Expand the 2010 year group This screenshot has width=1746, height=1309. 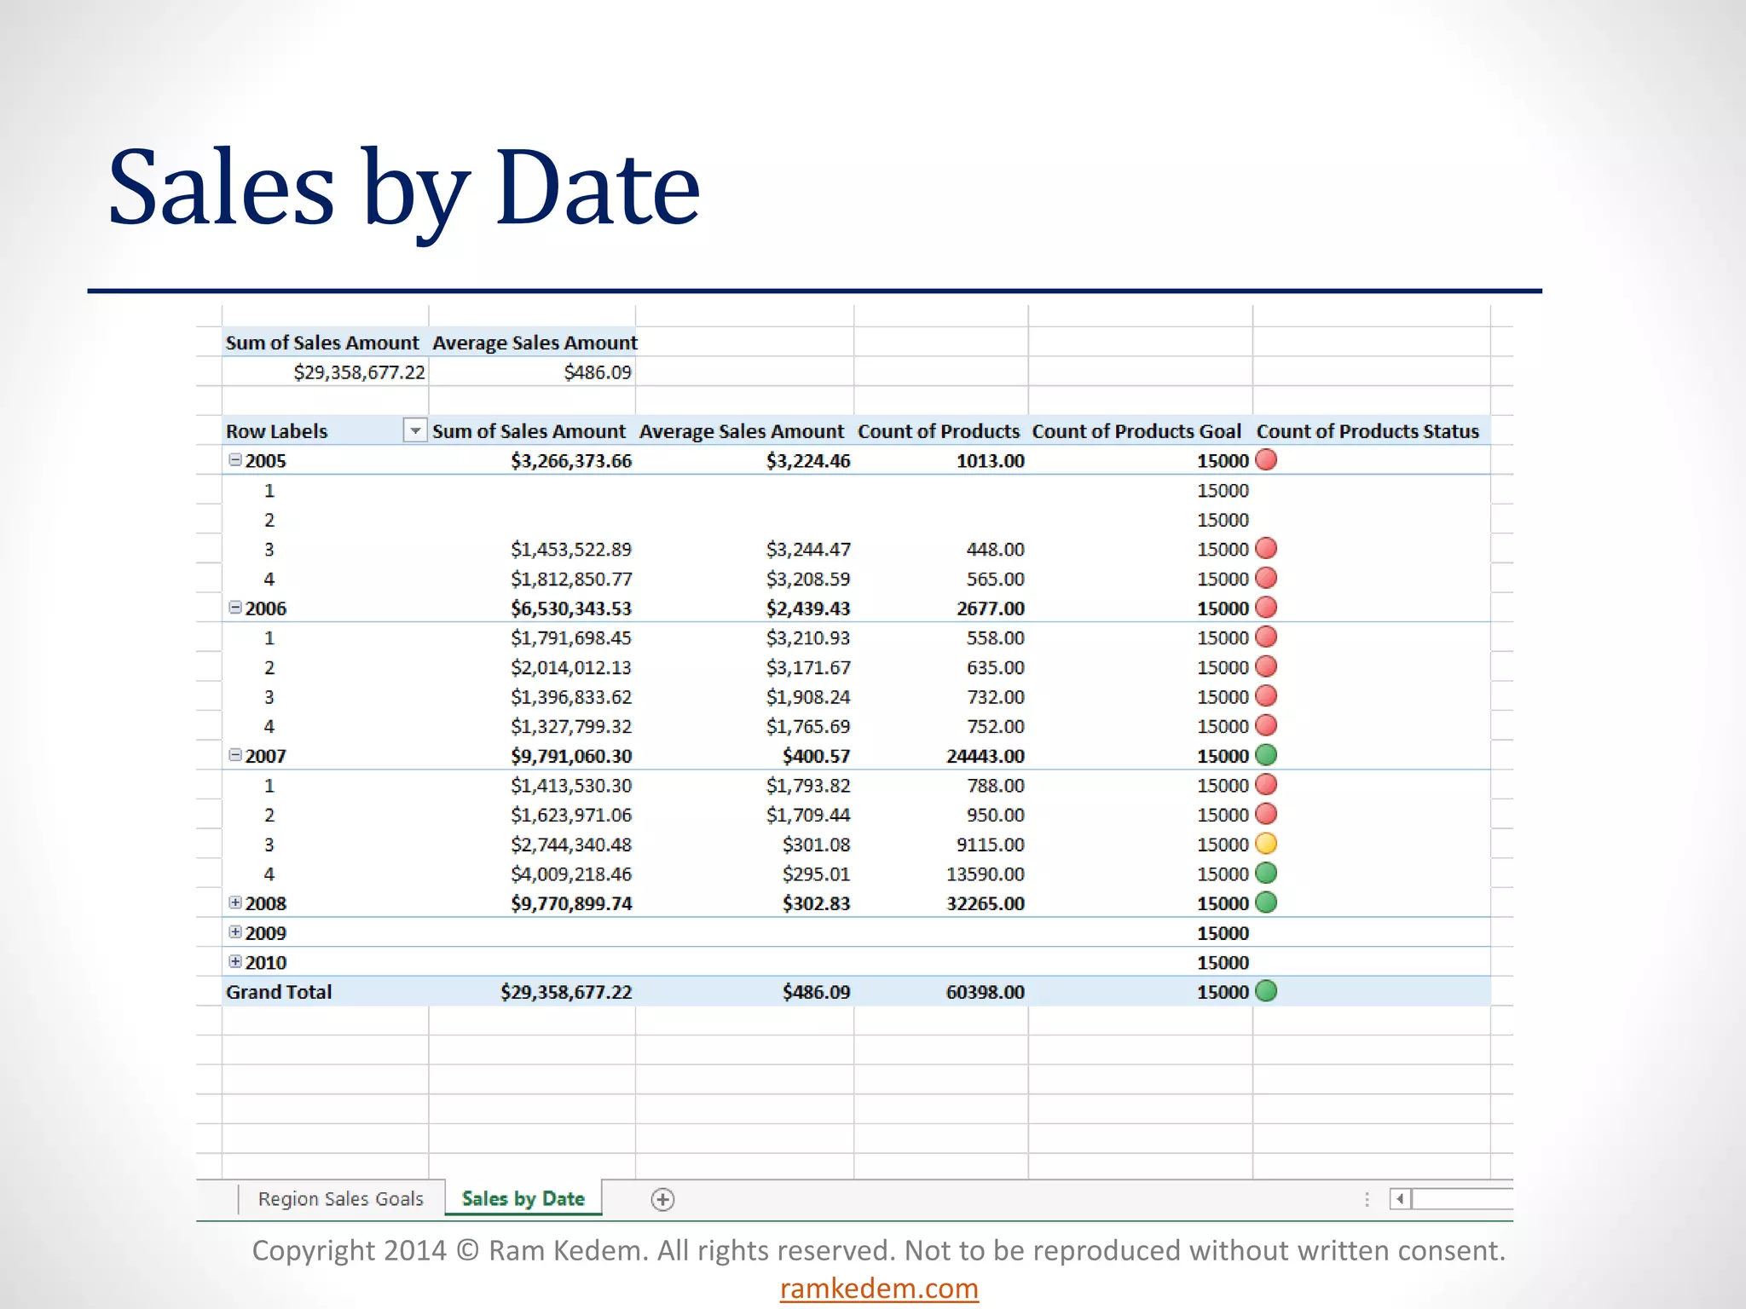[235, 961]
